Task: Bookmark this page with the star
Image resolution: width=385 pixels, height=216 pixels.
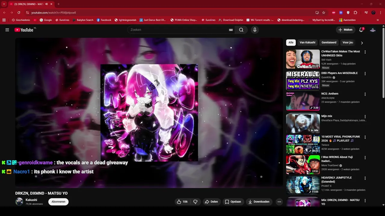Action: click(x=324, y=13)
